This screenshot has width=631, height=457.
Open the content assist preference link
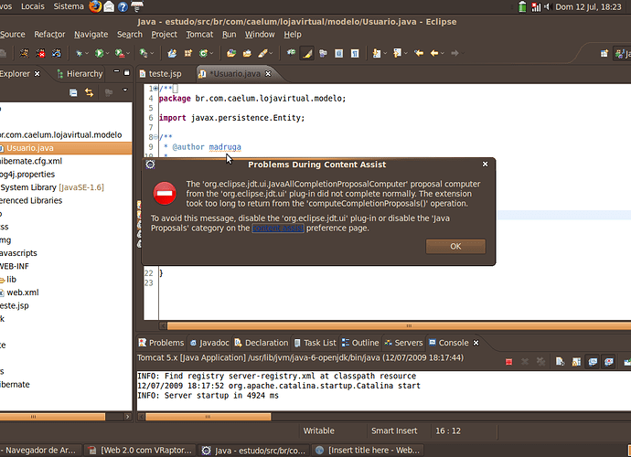278,228
